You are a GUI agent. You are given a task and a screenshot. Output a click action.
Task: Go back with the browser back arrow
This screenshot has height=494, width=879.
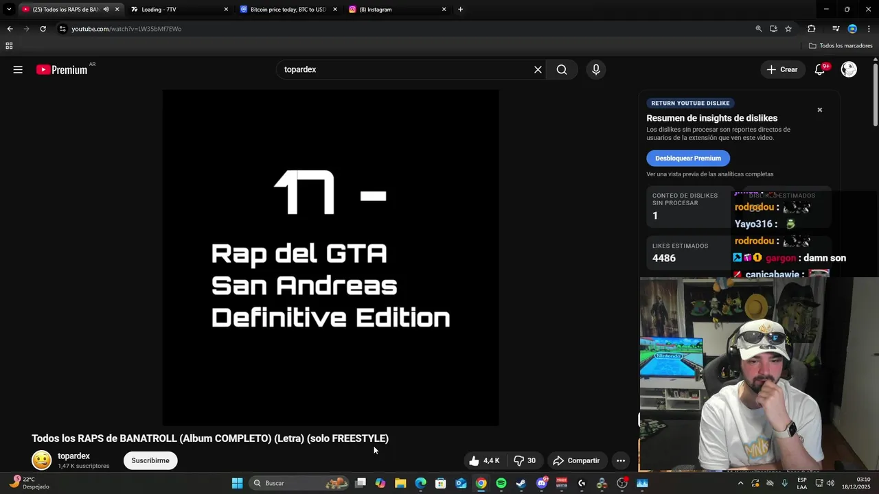(x=10, y=29)
